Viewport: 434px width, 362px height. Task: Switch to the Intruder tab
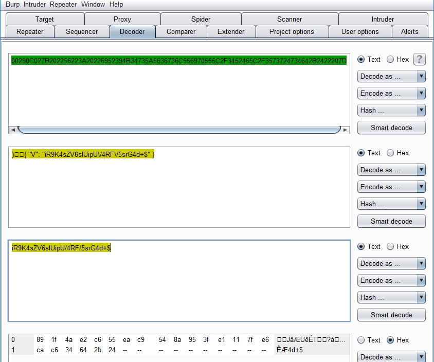pyautogui.click(x=383, y=19)
